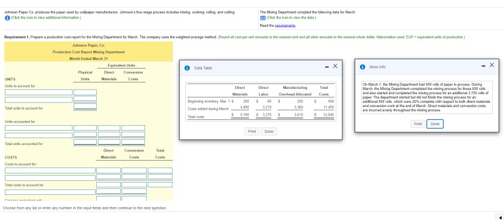
Task: Click Done in the Data Table dialog
Action: (269, 132)
